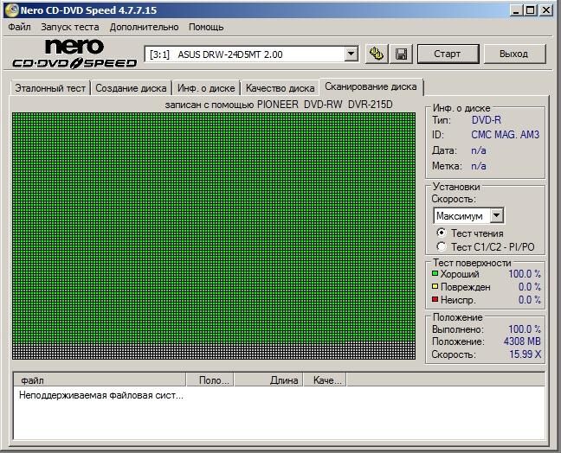Open the Файл menu
The image size is (561, 453).
19,27
